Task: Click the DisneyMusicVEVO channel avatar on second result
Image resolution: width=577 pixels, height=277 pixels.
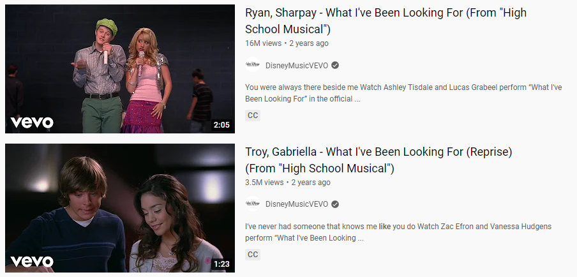Action: [253, 204]
